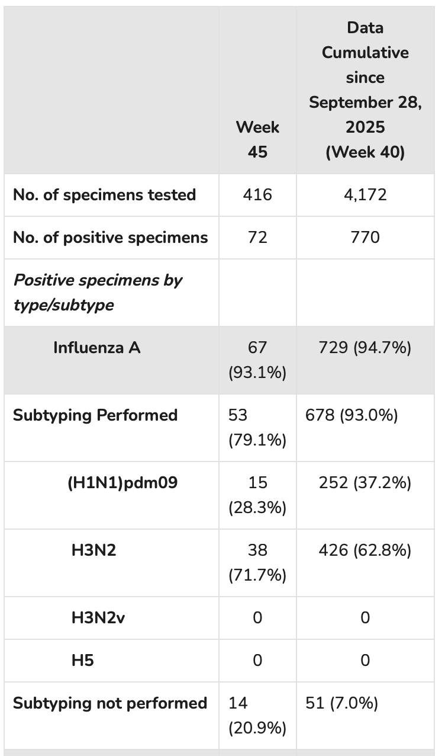This screenshot has height=756, width=445.
Task: Click the 678 (93.0%) cumulative value
Action: coord(352,415)
